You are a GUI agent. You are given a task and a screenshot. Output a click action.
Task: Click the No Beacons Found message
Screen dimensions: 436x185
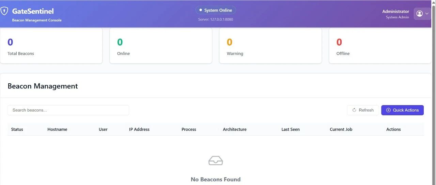point(216,179)
